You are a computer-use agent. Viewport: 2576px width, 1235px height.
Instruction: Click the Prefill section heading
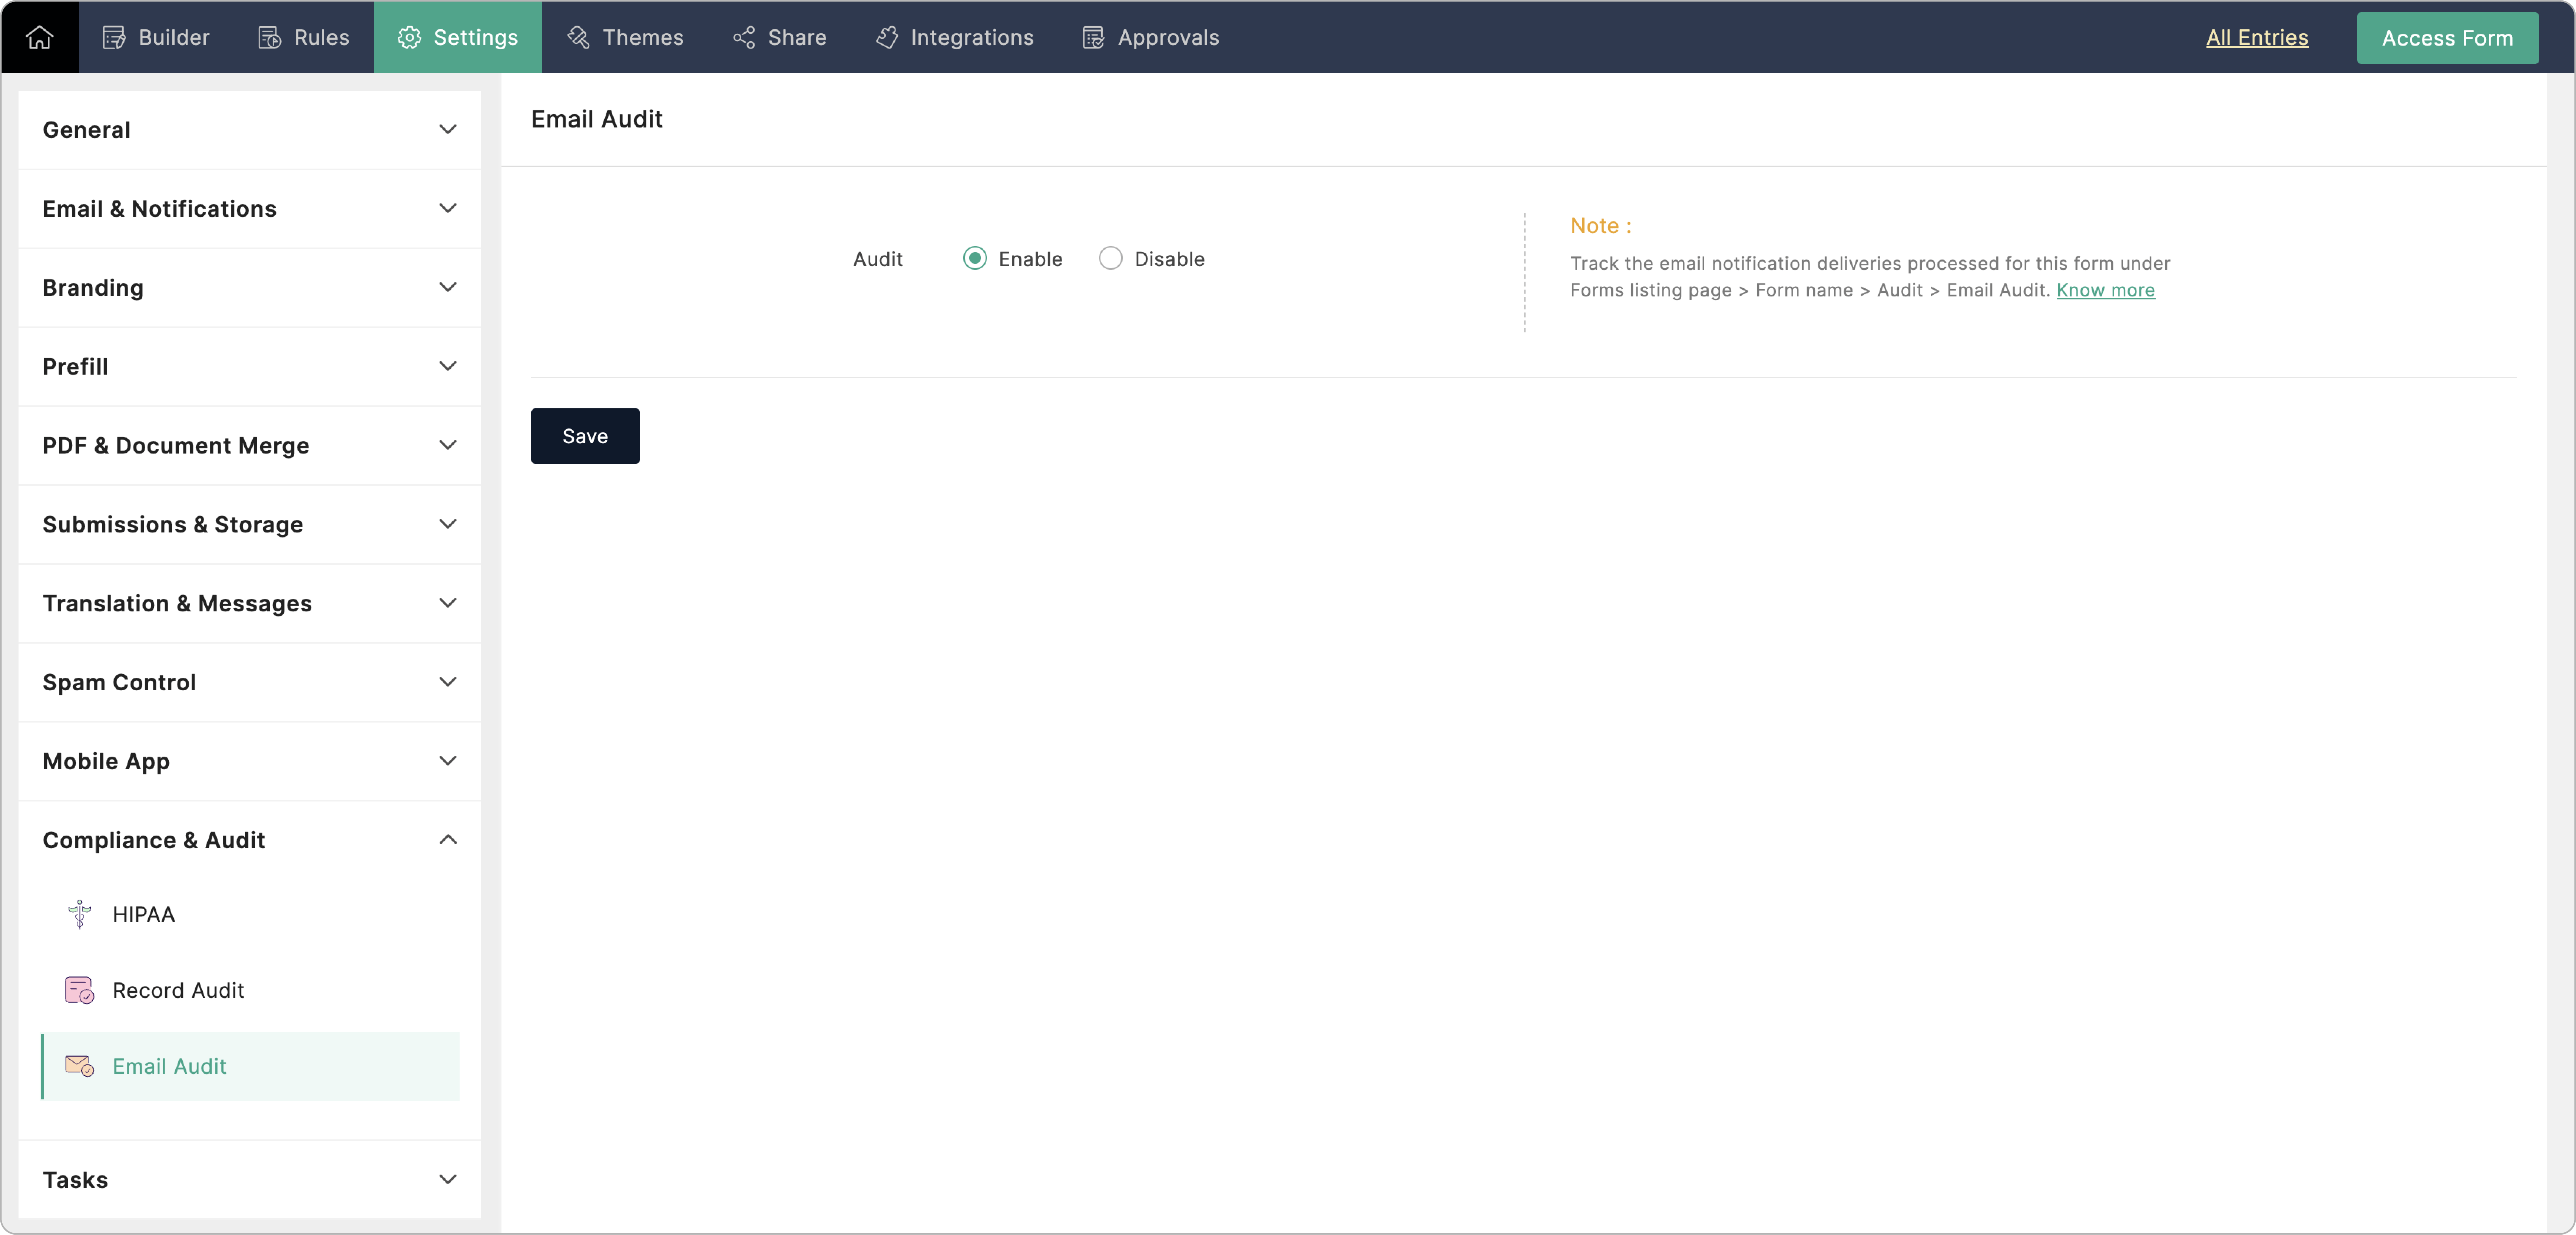coord(75,367)
